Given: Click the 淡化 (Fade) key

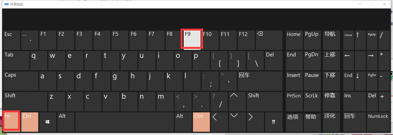Looking at the screenshot, I should coord(330,122).
